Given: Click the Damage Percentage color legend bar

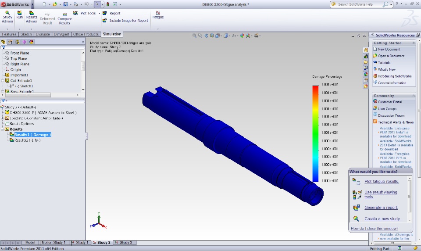Looking at the screenshot, I should click(x=315, y=134).
